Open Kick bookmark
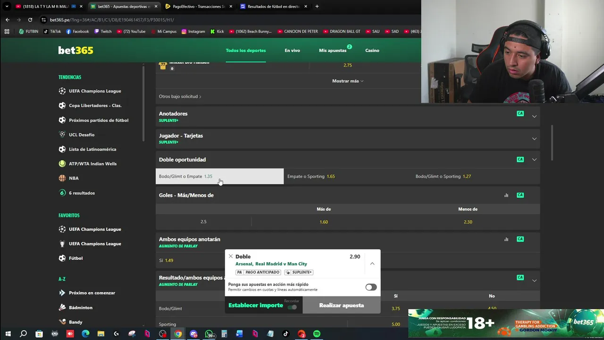Screen dimensions: 604x340 [x=217, y=32]
